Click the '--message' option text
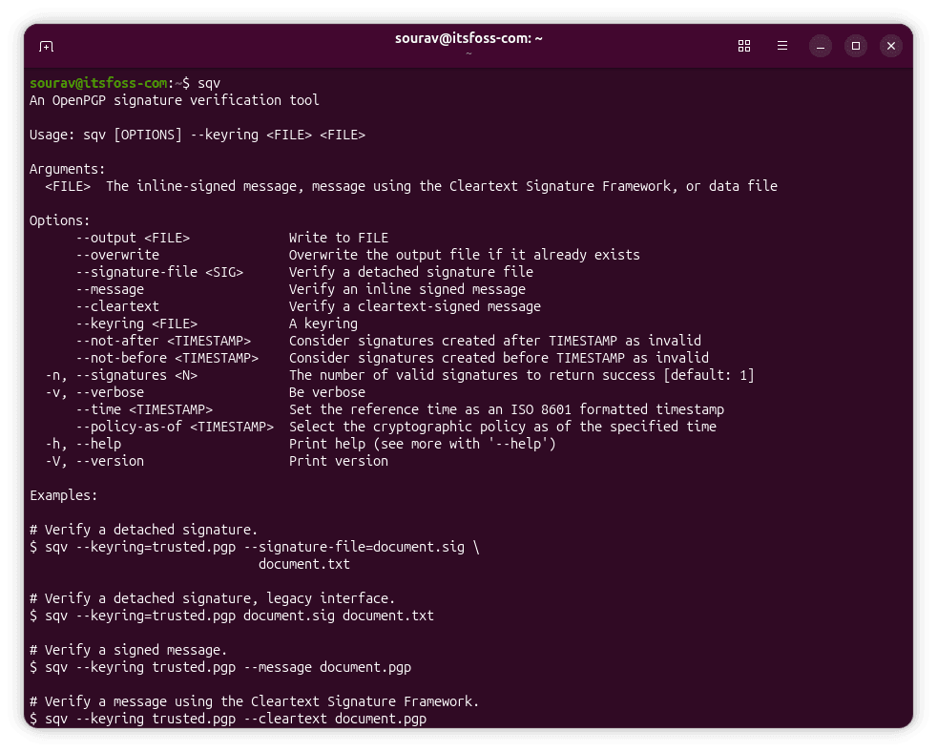The width and height of the screenshot is (937, 752). point(110,289)
